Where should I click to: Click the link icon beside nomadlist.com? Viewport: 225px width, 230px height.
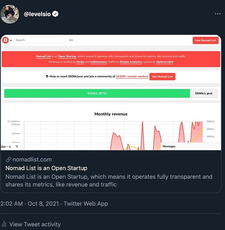click(8, 159)
